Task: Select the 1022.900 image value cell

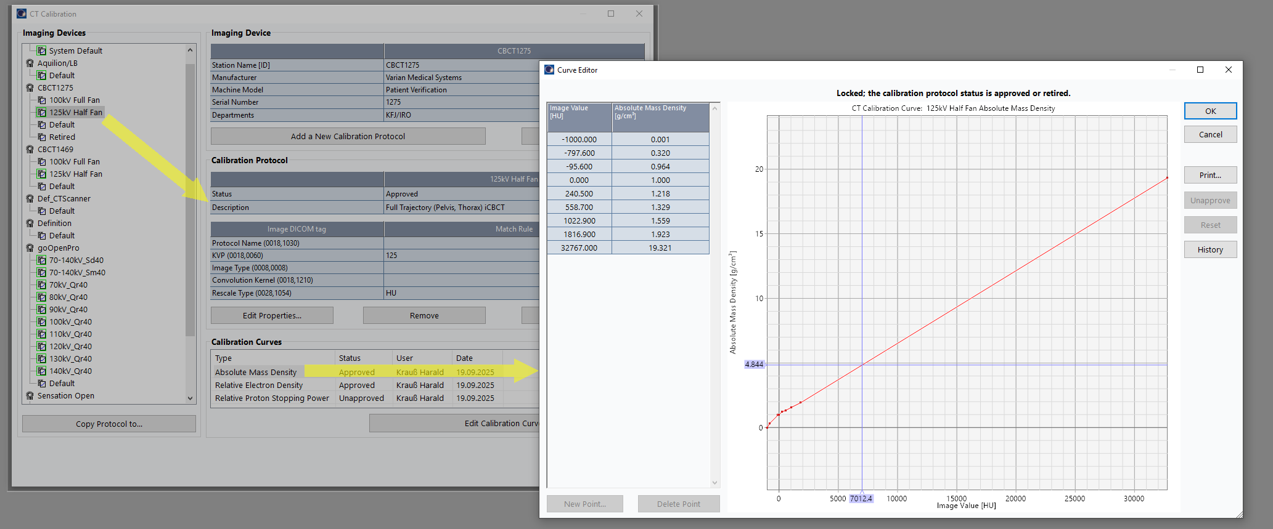Action: tap(579, 221)
